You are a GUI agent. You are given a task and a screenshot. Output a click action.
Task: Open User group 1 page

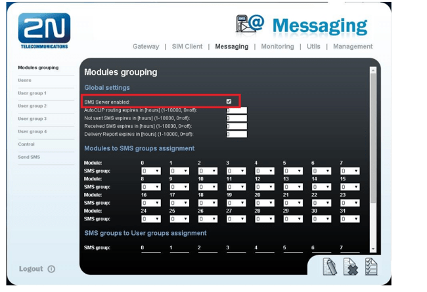[x=32, y=93]
